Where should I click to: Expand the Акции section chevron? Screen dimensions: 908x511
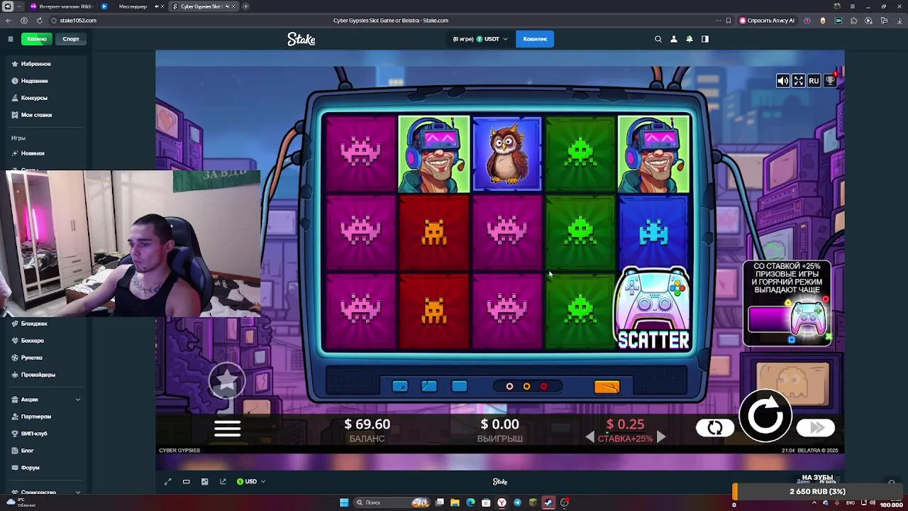tap(78, 400)
